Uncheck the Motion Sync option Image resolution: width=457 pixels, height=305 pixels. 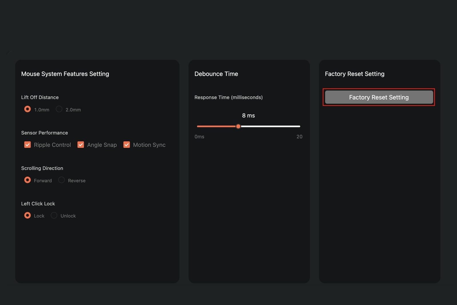127,145
